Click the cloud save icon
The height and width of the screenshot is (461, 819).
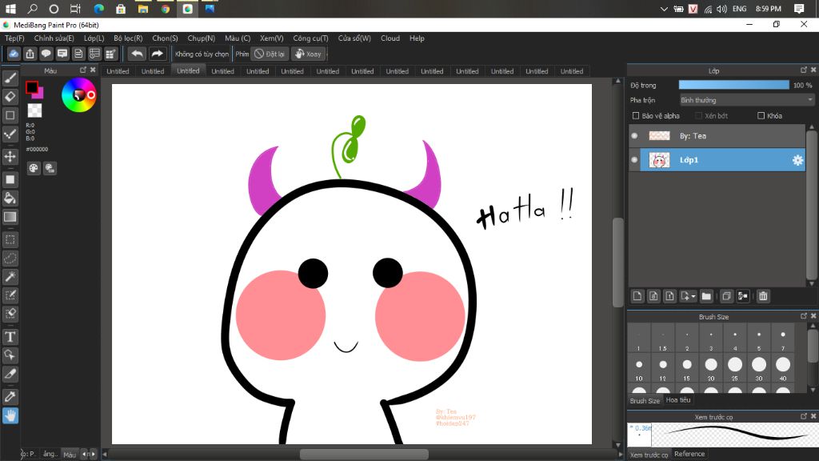pyautogui.click(x=14, y=54)
